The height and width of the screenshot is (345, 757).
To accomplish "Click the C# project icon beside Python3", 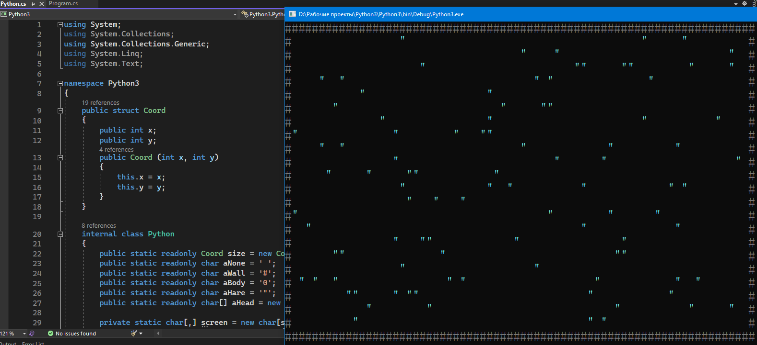I will 4,14.
